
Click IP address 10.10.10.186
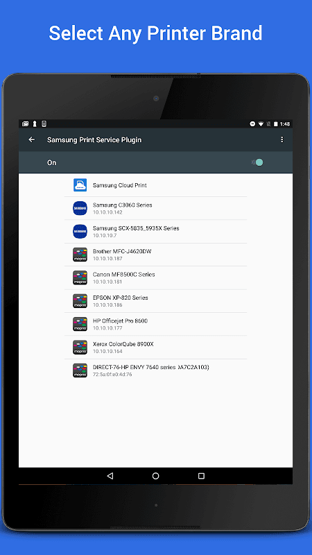(107, 305)
